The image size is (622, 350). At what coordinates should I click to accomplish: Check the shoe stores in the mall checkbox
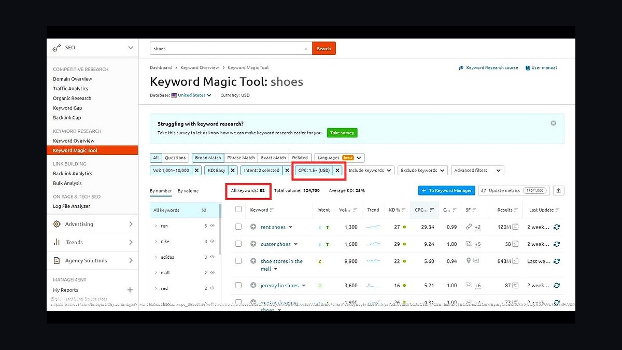[x=238, y=261]
